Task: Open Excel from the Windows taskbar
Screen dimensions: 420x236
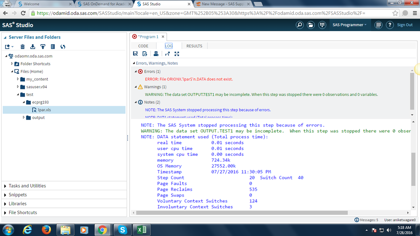Action: 141,230
